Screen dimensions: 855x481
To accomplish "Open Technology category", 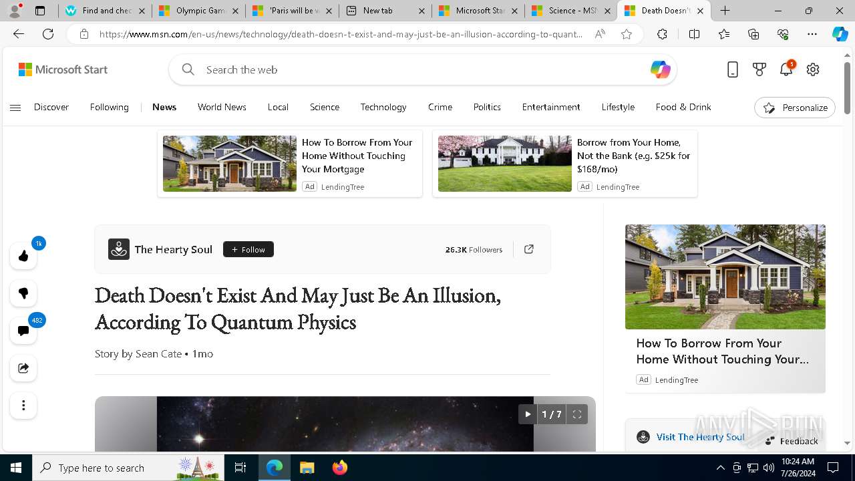I will (x=383, y=107).
